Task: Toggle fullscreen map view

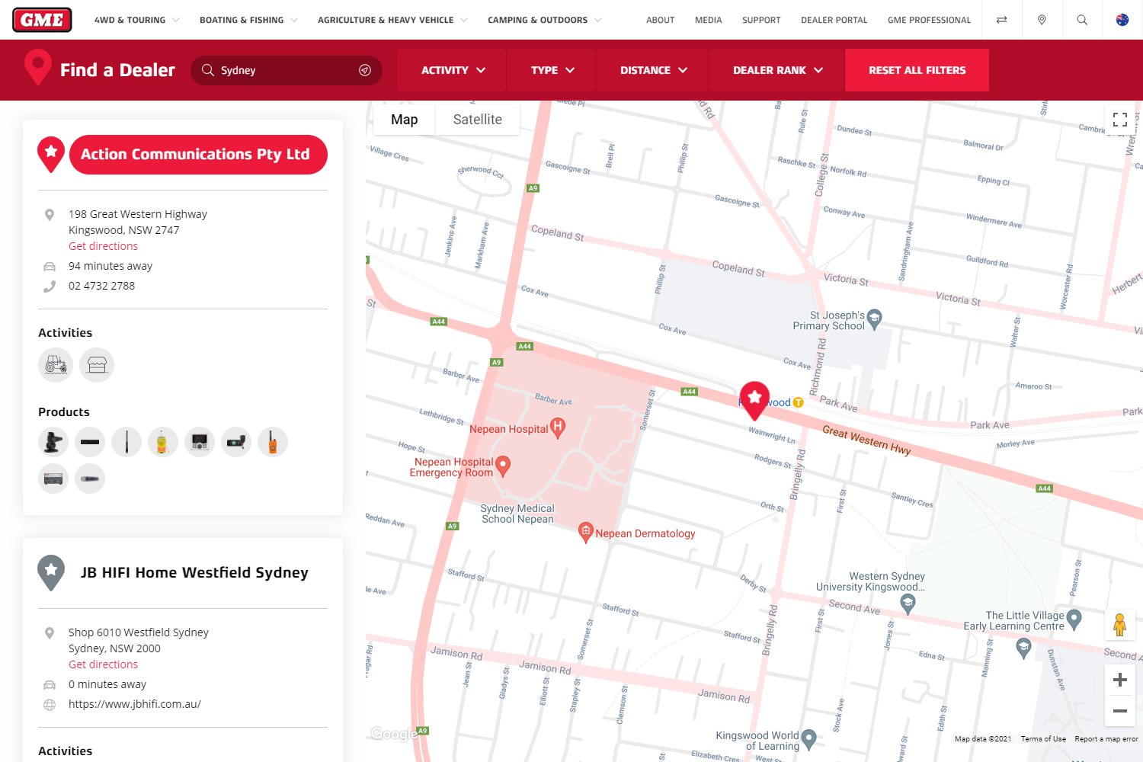Action: pyautogui.click(x=1120, y=120)
